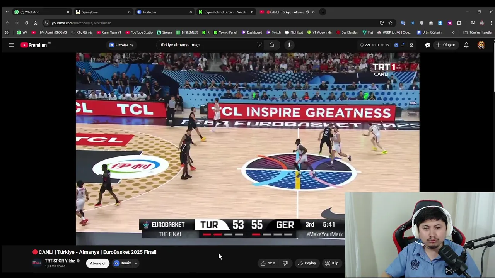Open the blue download-arrow extension
The width and height of the screenshot is (495, 278).
(x=440, y=23)
